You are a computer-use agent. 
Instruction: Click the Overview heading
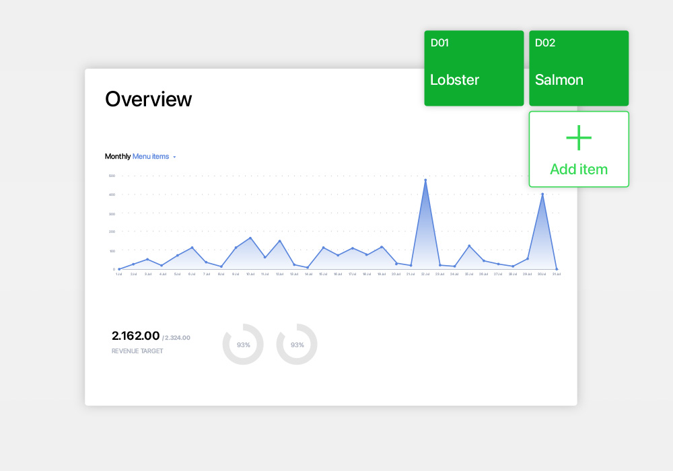click(x=149, y=99)
